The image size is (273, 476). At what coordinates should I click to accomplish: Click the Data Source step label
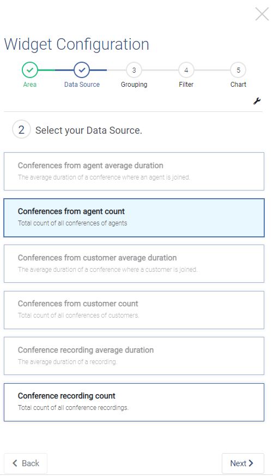[82, 85]
